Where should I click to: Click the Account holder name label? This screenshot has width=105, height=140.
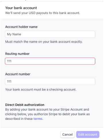click(x=21, y=27)
